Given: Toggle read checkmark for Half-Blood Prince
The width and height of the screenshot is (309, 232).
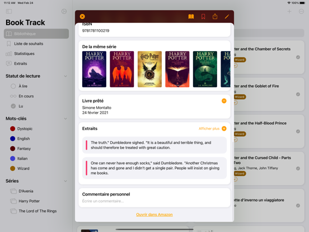Looking at the screenshot, I should pyautogui.click(x=298, y=131).
